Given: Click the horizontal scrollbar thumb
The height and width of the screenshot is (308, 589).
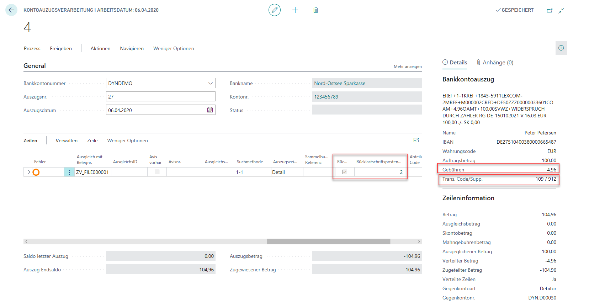Looking at the screenshot, I should pyautogui.click(x=328, y=241).
